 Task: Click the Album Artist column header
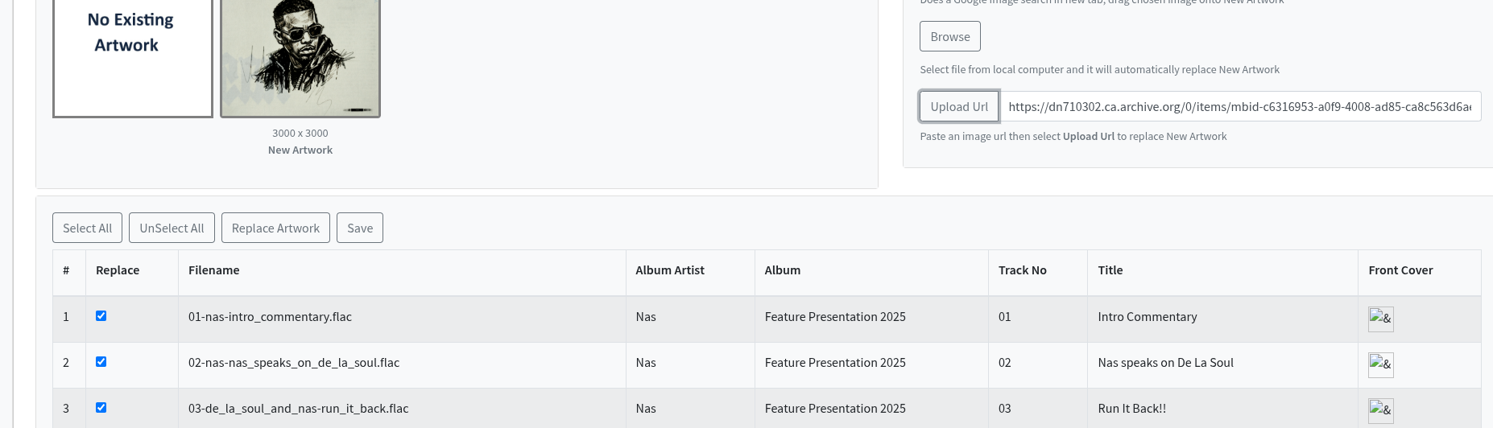(670, 270)
